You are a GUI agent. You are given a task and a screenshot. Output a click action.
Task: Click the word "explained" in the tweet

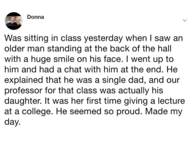pyautogui.click(x=23, y=80)
